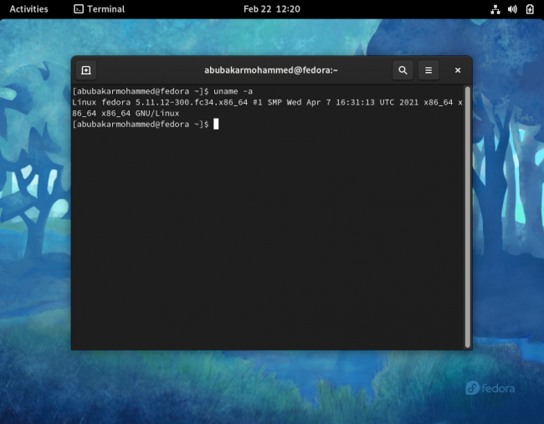Click the abubakarmohammed@fedora window title
Viewport: 544px width, 424px height.
click(x=271, y=70)
